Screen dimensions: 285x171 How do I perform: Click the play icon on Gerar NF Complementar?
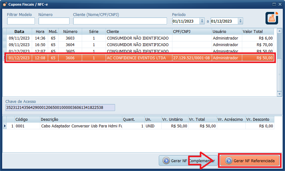(x=166, y=161)
